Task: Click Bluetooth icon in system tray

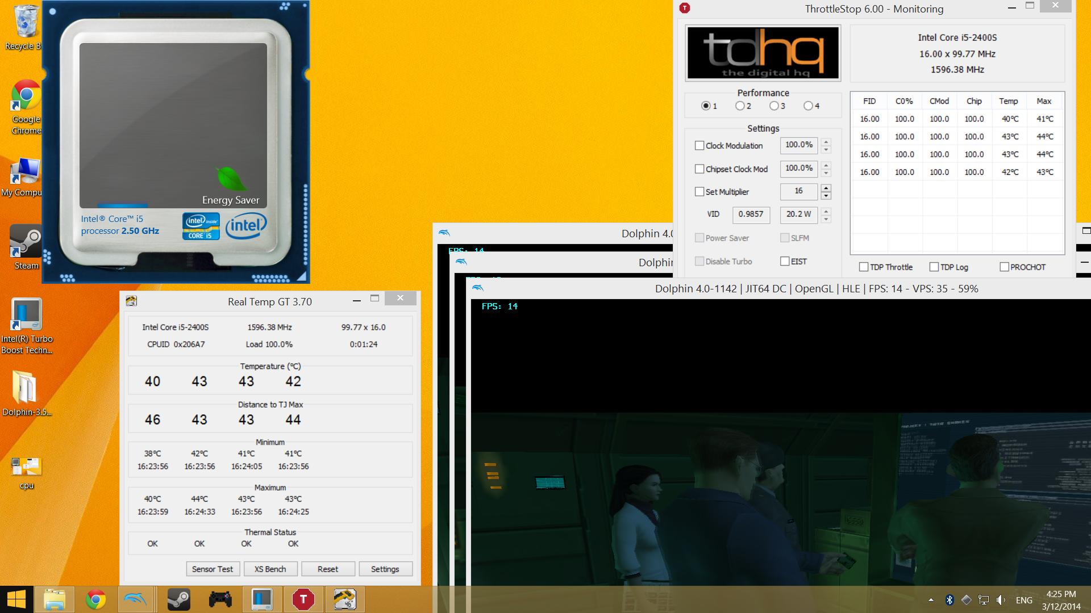Action: click(x=949, y=600)
